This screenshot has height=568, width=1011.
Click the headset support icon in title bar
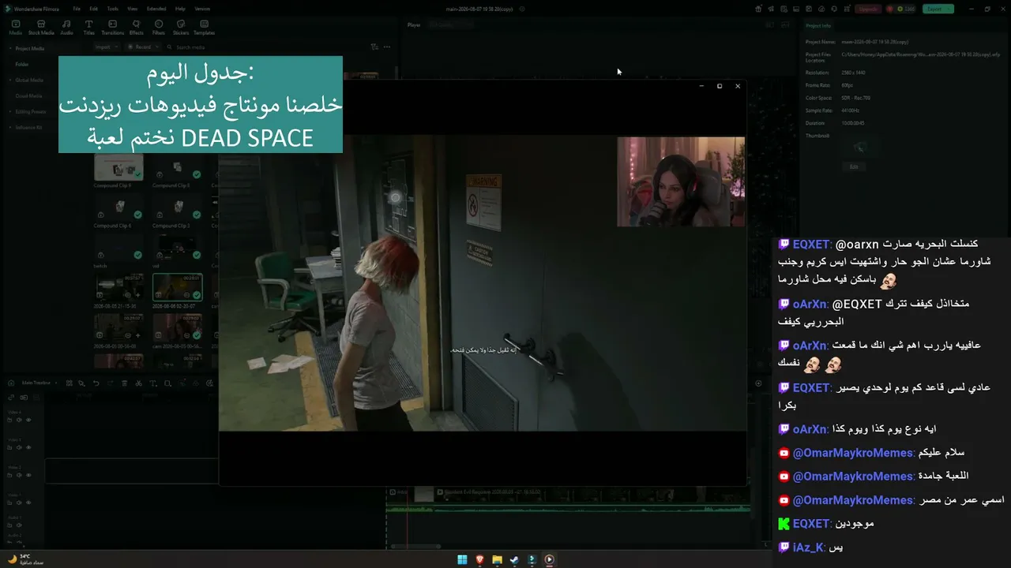(833, 9)
